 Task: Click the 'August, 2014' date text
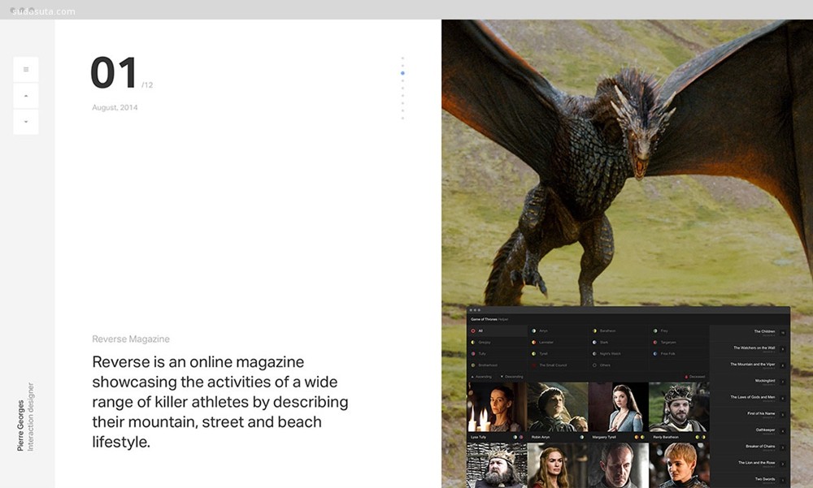[115, 107]
